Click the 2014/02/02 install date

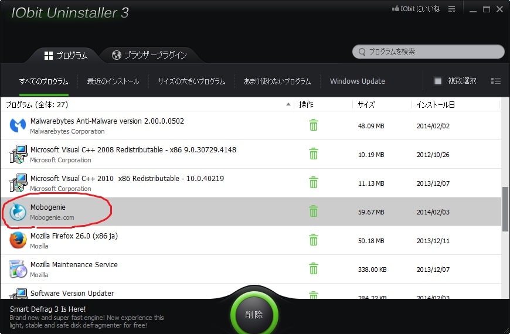[433, 126]
